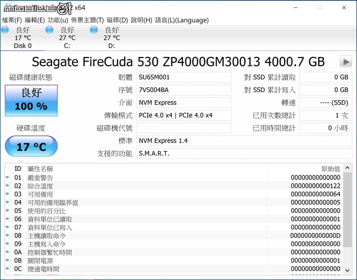
Task: Click the 轉速 value ---- (SSD)
Action: point(326,103)
